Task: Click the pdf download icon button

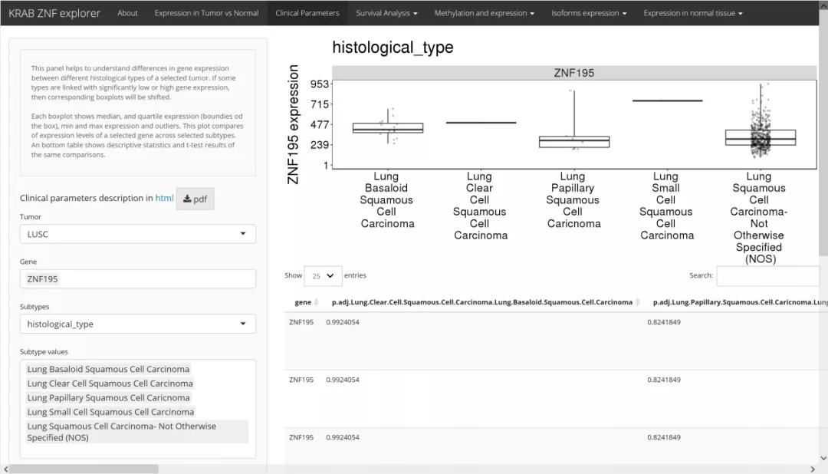Action: click(195, 199)
